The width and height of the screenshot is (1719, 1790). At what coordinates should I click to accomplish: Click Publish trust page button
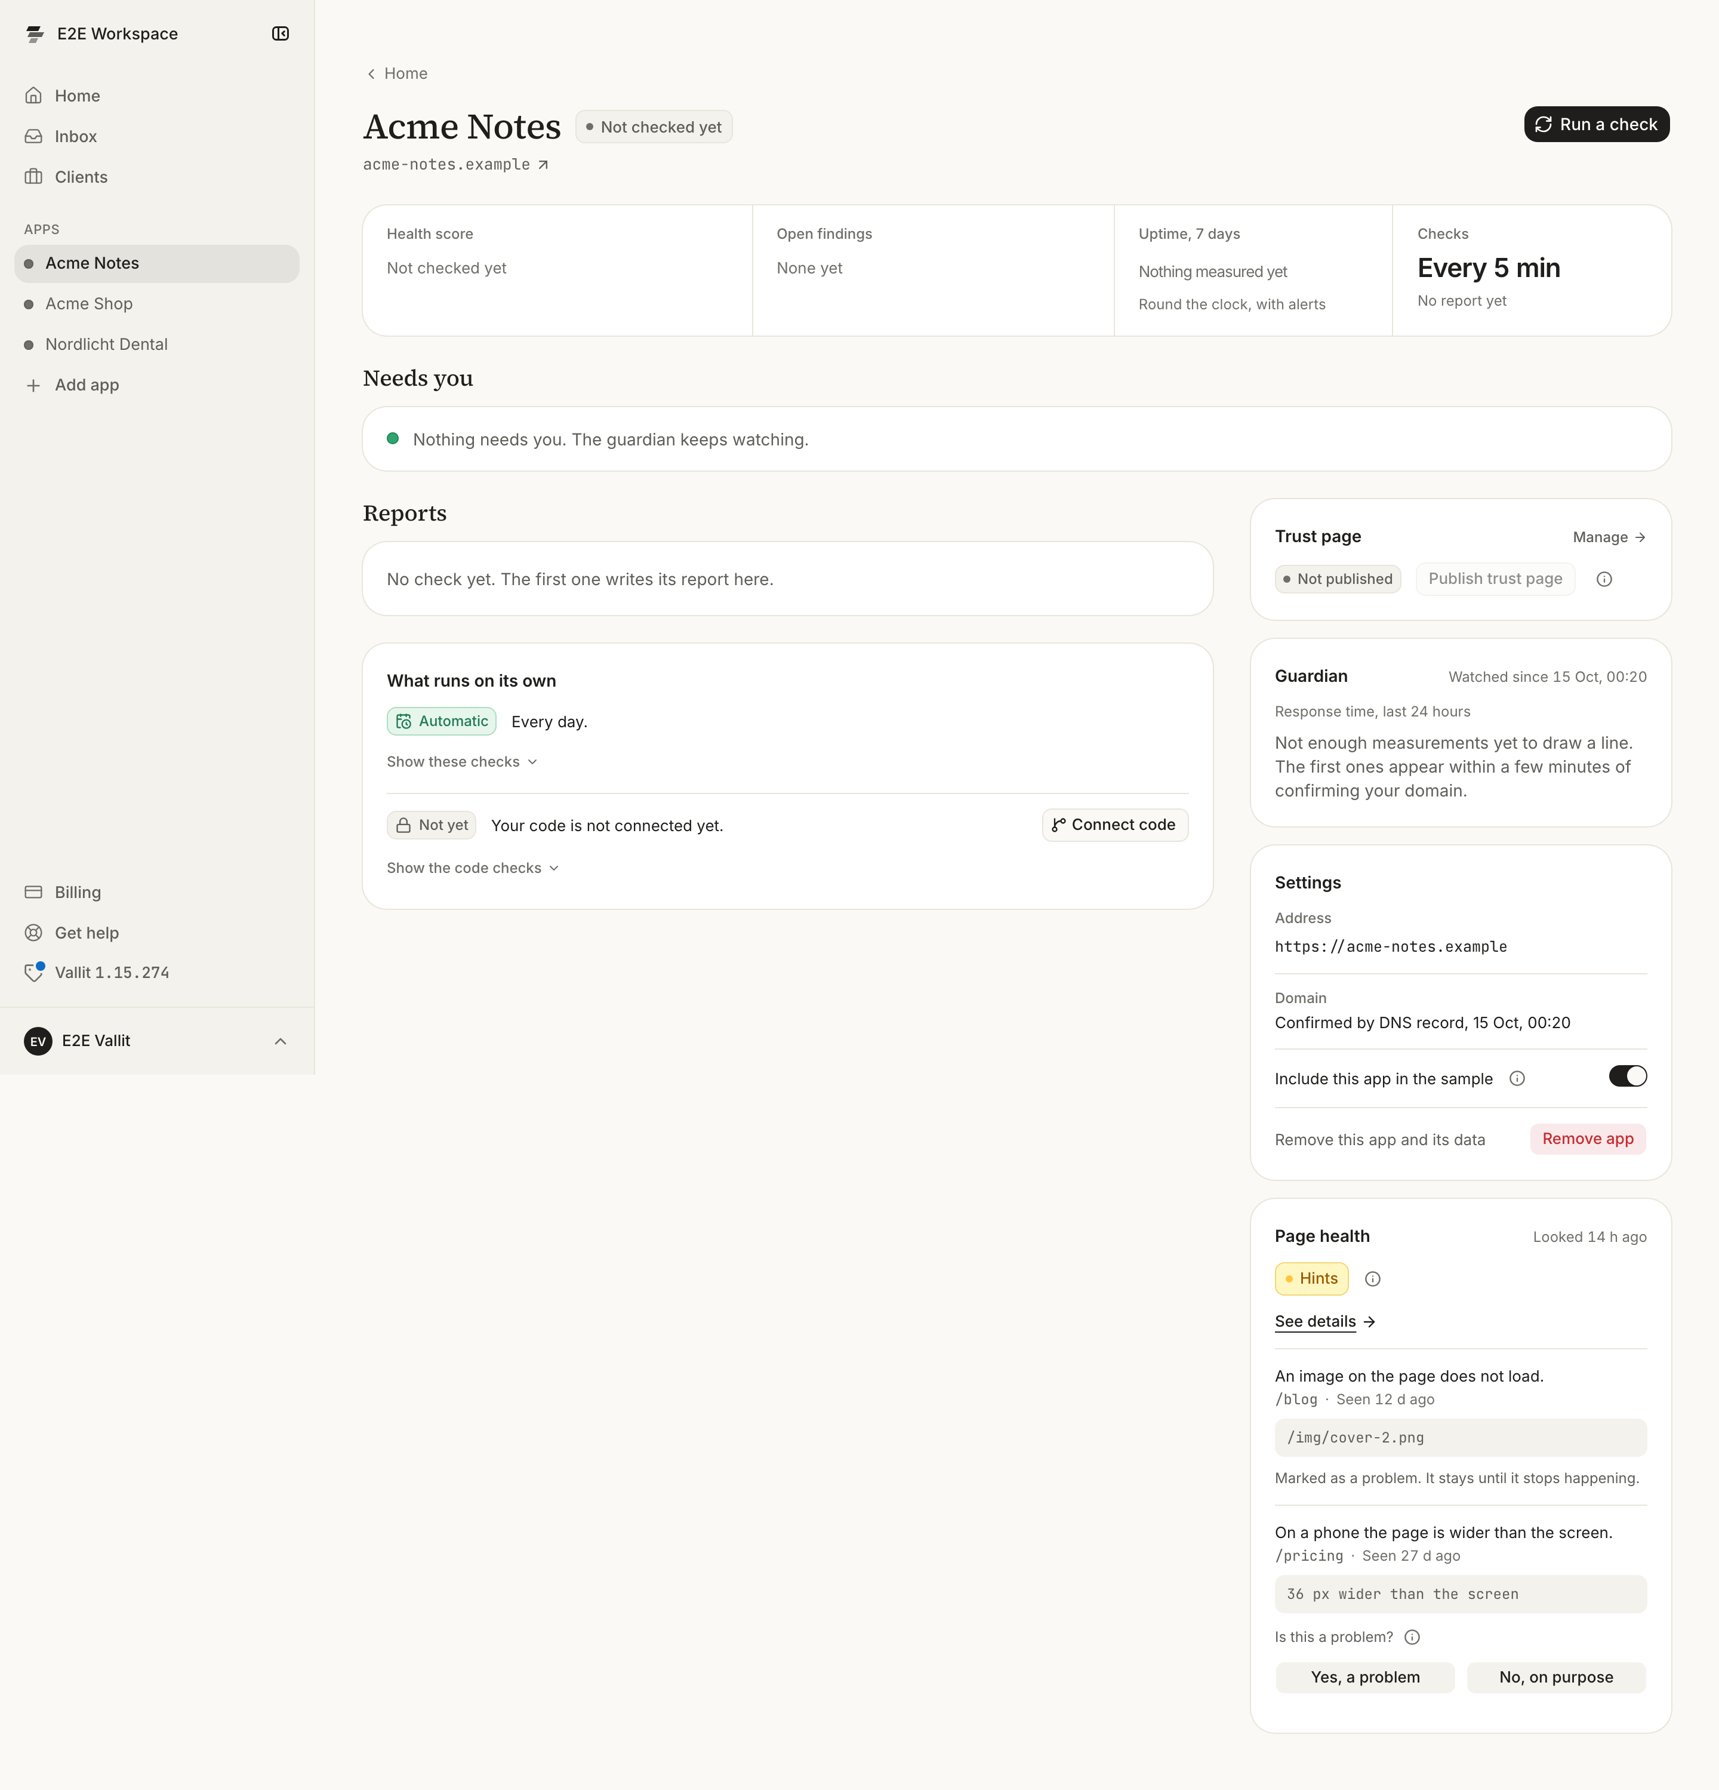click(1495, 579)
